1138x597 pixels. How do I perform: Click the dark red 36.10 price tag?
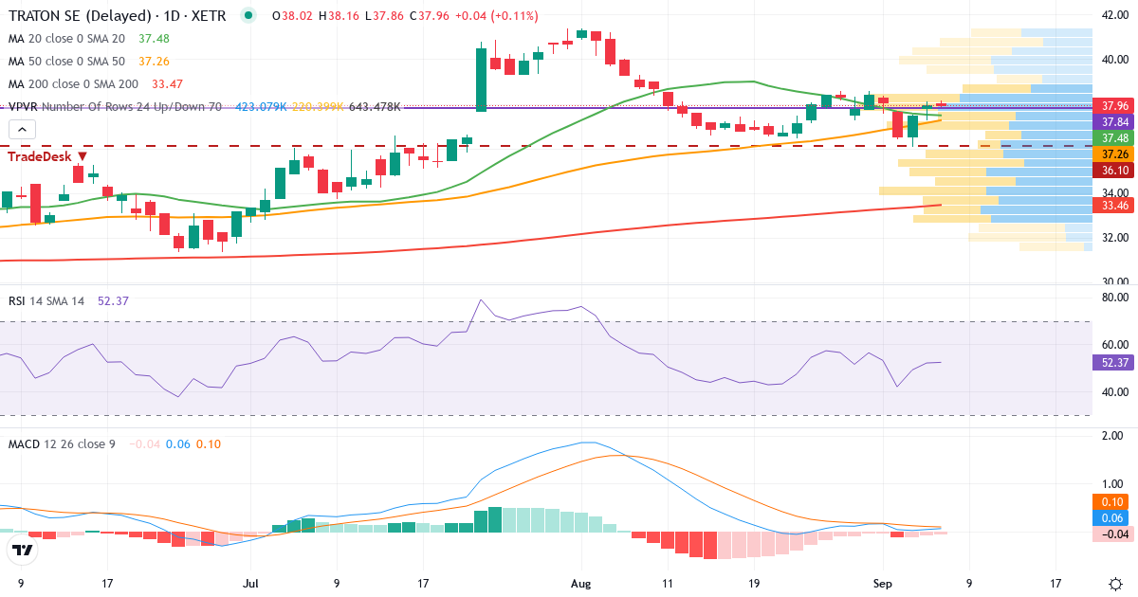tap(1114, 171)
